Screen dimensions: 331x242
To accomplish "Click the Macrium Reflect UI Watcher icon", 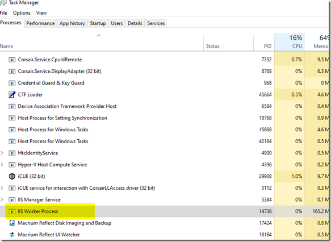I will pos(12,235).
